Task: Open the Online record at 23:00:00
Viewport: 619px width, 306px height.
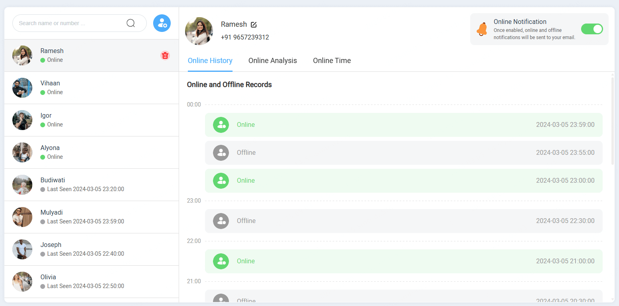Action: (403, 181)
